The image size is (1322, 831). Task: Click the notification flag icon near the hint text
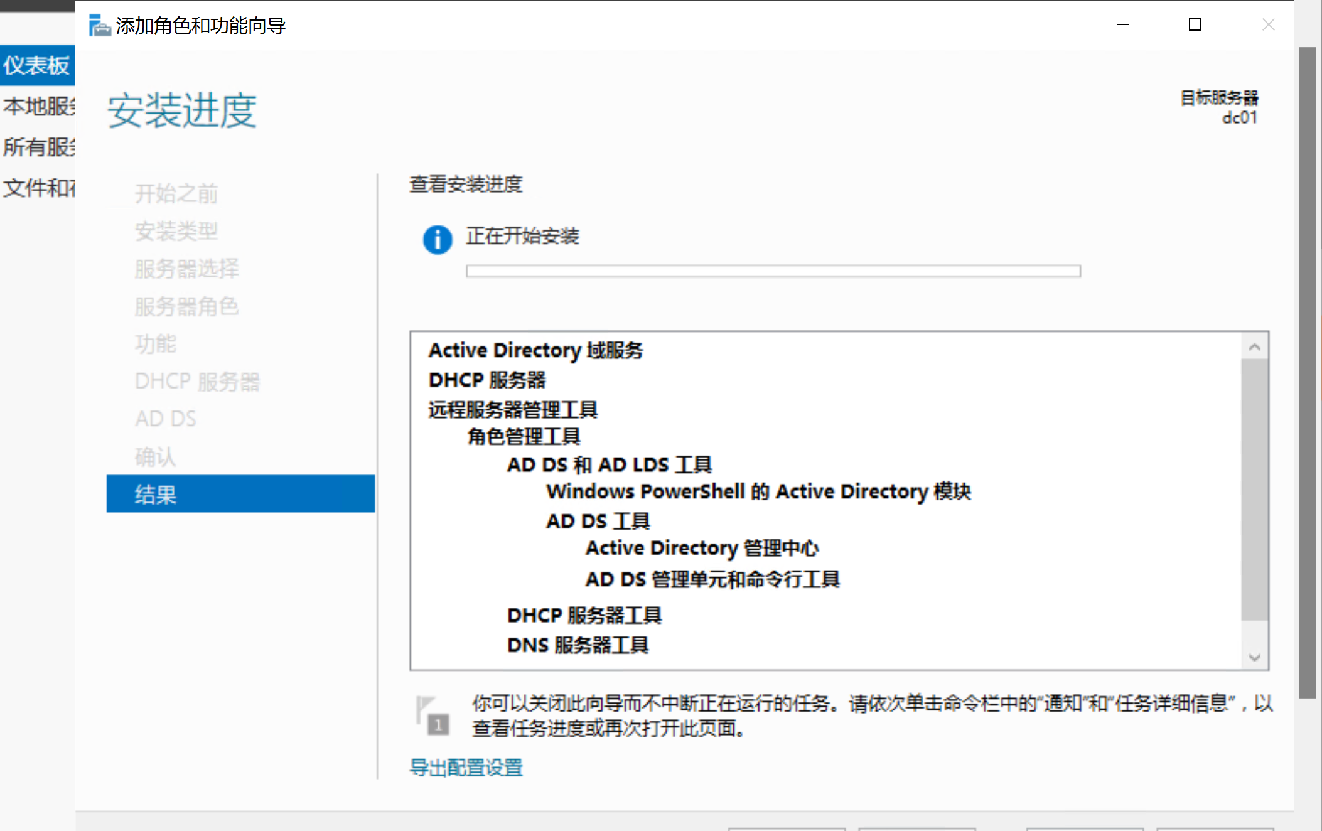[433, 716]
